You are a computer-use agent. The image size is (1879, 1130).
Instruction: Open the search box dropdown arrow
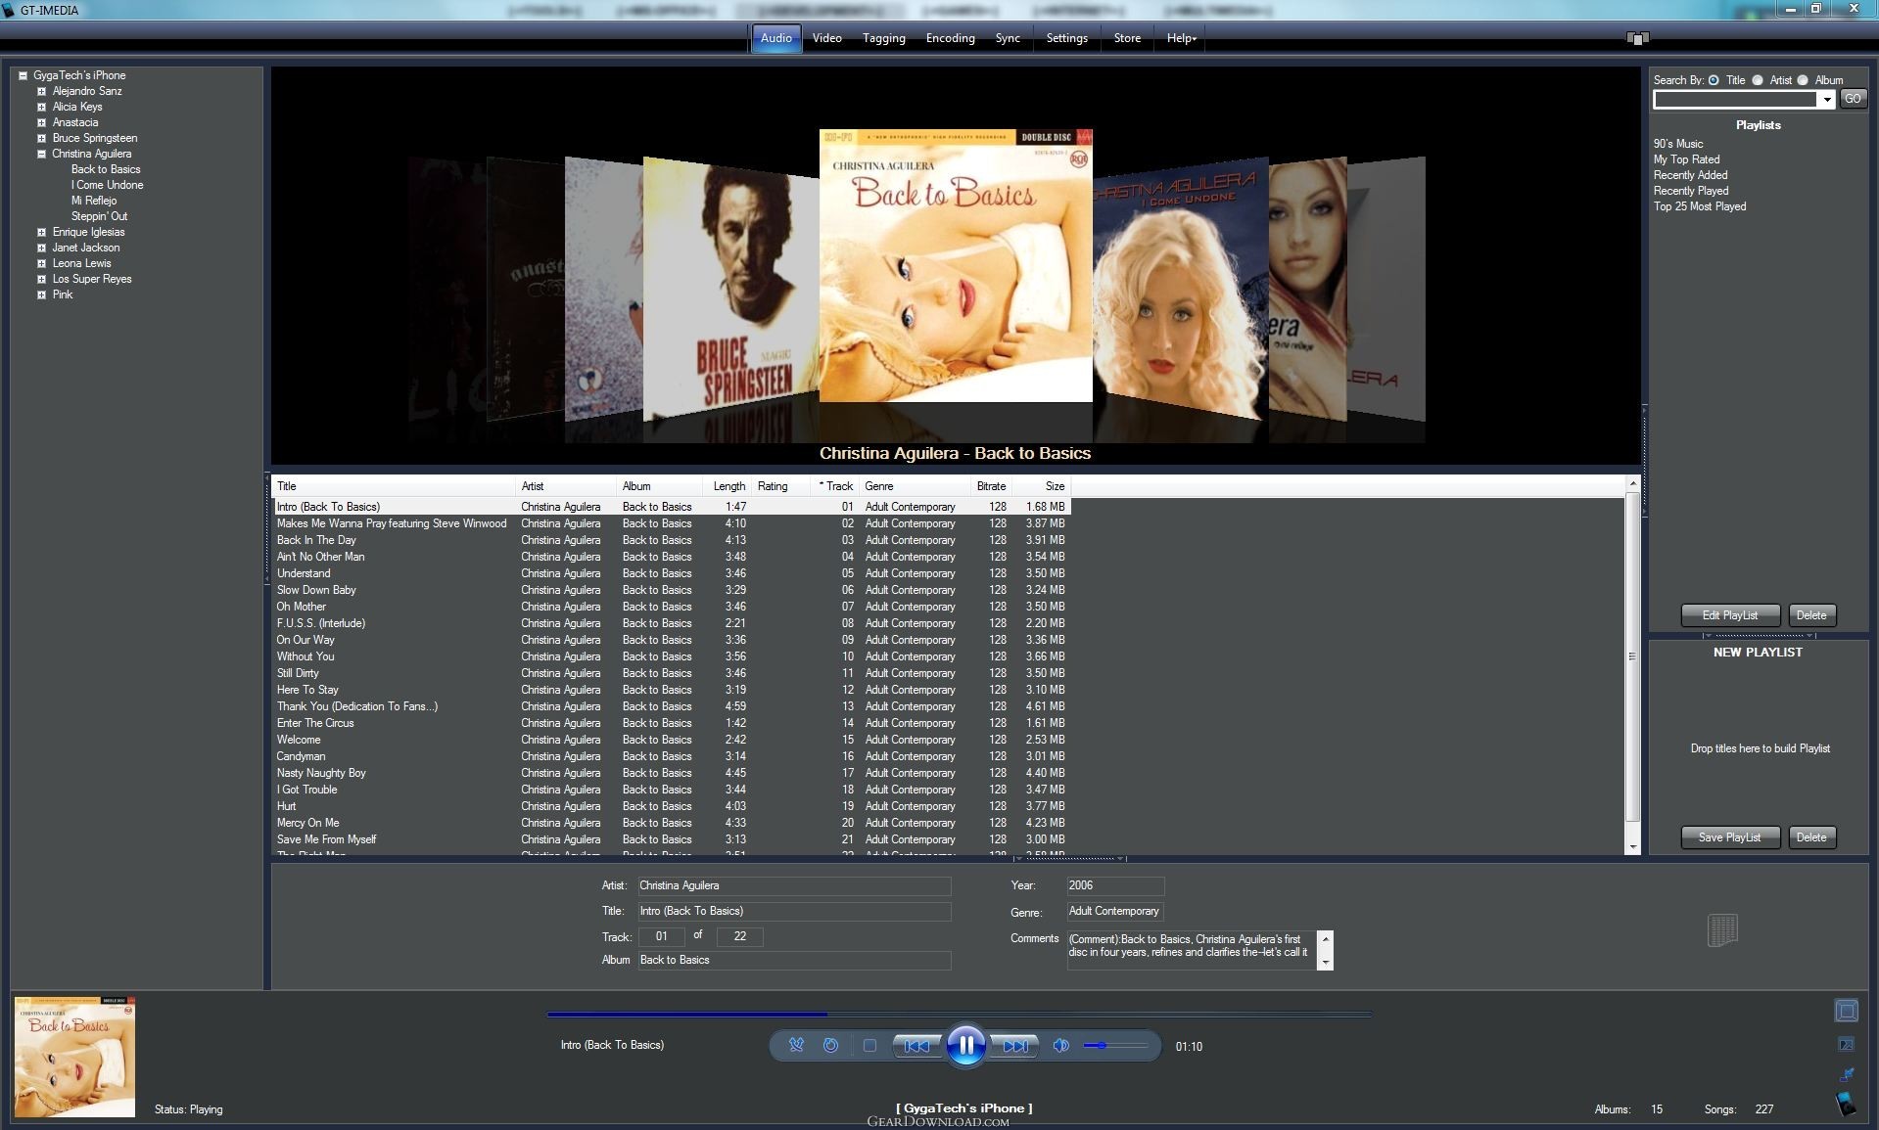click(x=1826, y=100)
